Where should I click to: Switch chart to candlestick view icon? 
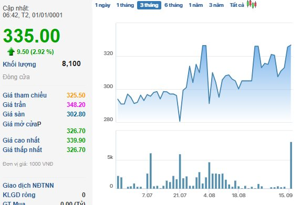point(252,4)
